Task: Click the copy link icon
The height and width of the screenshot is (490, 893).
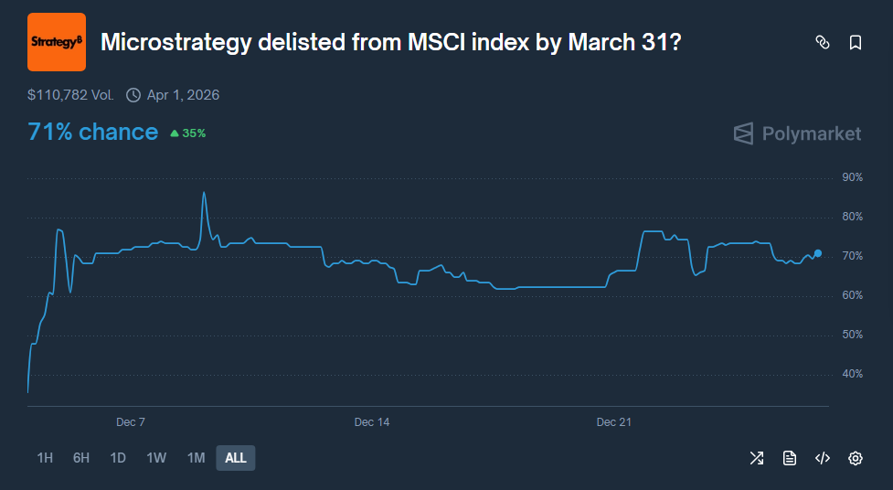Action: pyautogui.click(x=822, y=42)
